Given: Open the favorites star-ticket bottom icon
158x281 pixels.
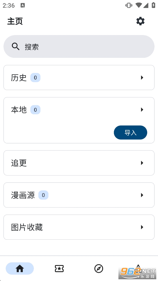Looking at the screenshot, I should (59, 268).
